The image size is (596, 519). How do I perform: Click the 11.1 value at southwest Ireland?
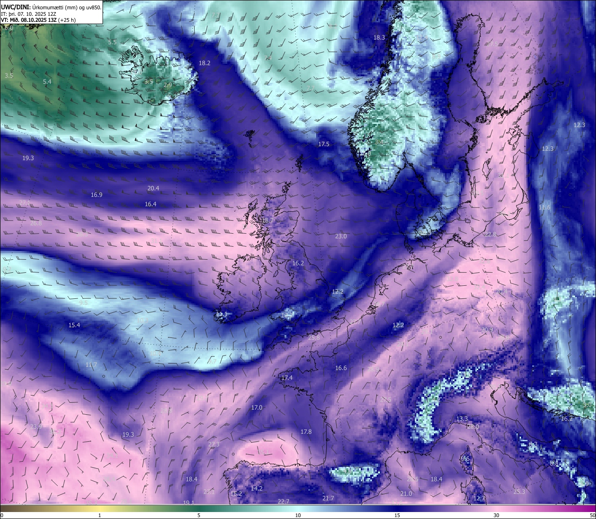click(222, 315)
